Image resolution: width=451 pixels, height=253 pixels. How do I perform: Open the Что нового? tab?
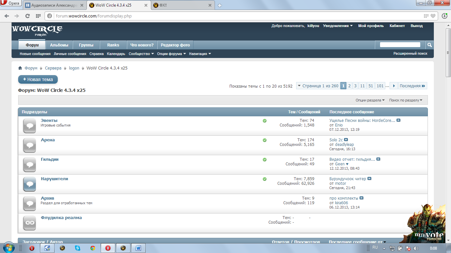(142, 45)
